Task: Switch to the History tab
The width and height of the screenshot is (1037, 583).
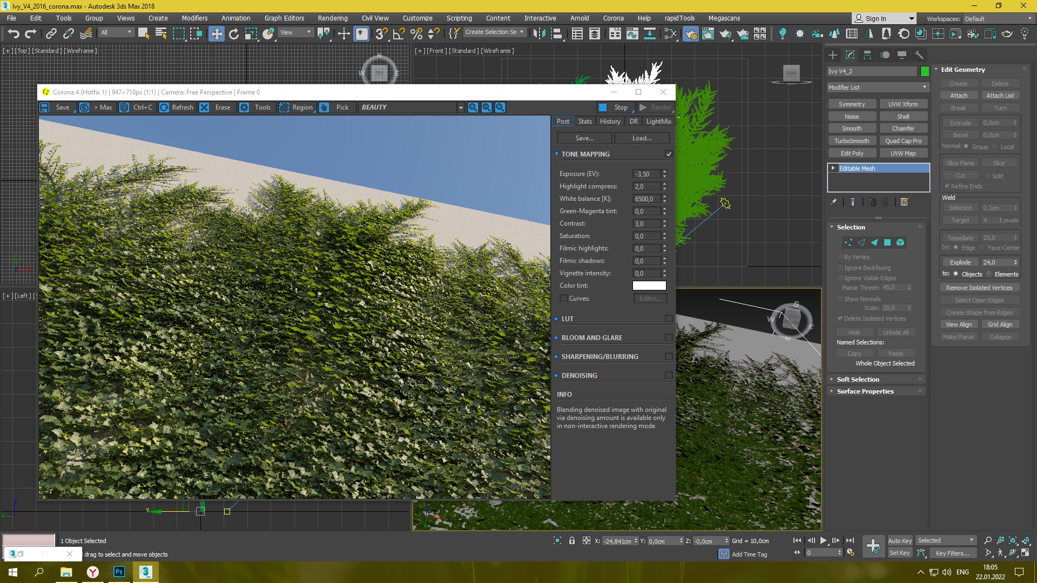Action: pos(610,121)
